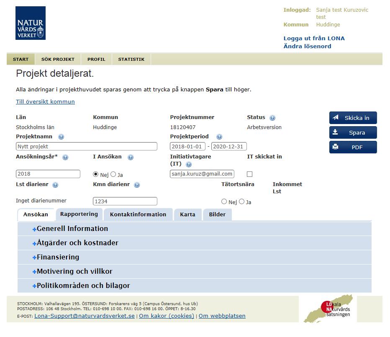Click the LONA Lokala Naturvårdssatsningen logo
390x337 pixels.
tap(328, 309)
